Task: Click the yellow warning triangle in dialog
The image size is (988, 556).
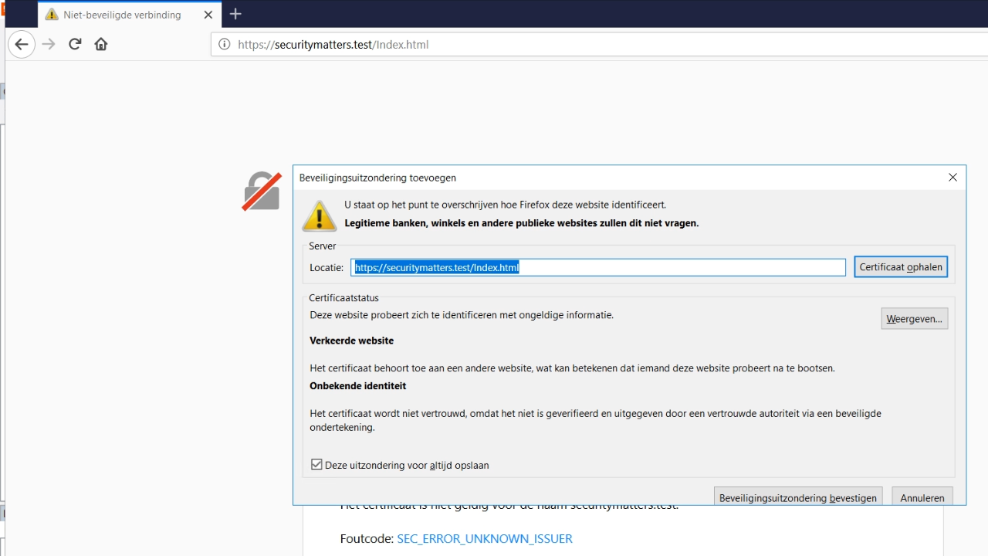Action: point(319,215)
